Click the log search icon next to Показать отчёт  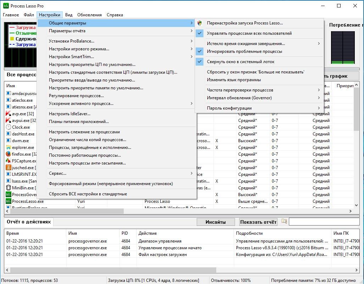coord(284,221)
